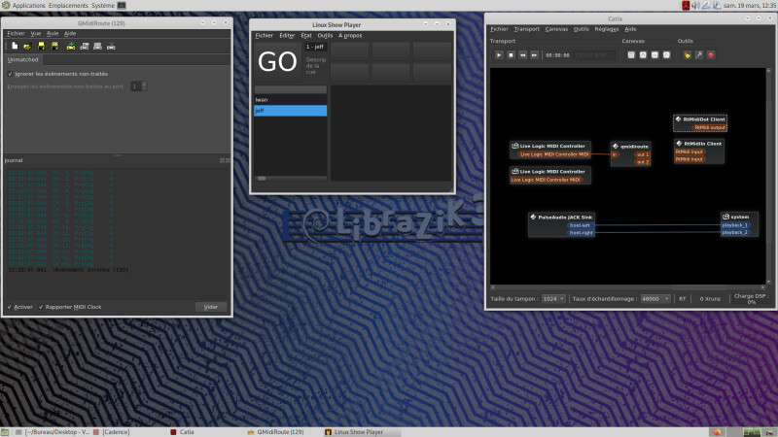
Task: Click the Open file icon in QMidiRoute
Action: 27,46
